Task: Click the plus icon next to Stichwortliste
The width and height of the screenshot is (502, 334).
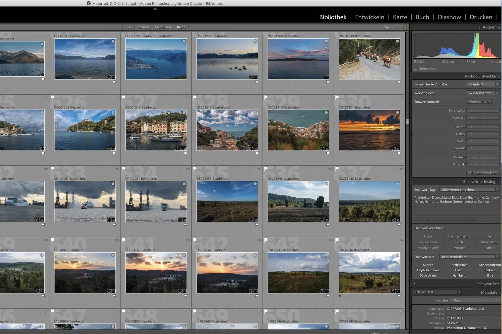Action: 415,284
